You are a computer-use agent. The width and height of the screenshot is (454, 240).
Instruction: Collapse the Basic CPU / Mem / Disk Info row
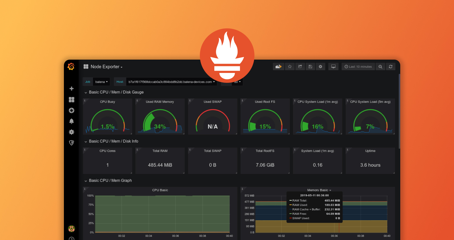click(x=111, y=141)
